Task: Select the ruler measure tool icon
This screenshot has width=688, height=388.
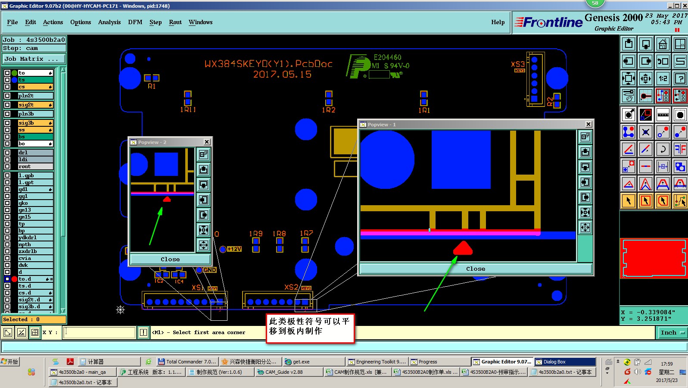Action: click(x=663, y=115)
